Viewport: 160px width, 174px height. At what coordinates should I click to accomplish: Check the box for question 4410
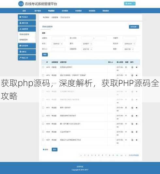(x=43, y=116)
